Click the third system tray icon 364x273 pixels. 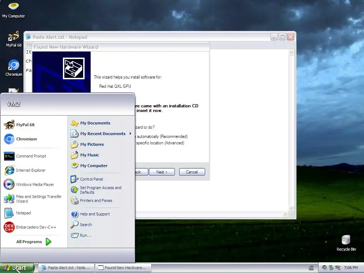[x=338, y=268]
